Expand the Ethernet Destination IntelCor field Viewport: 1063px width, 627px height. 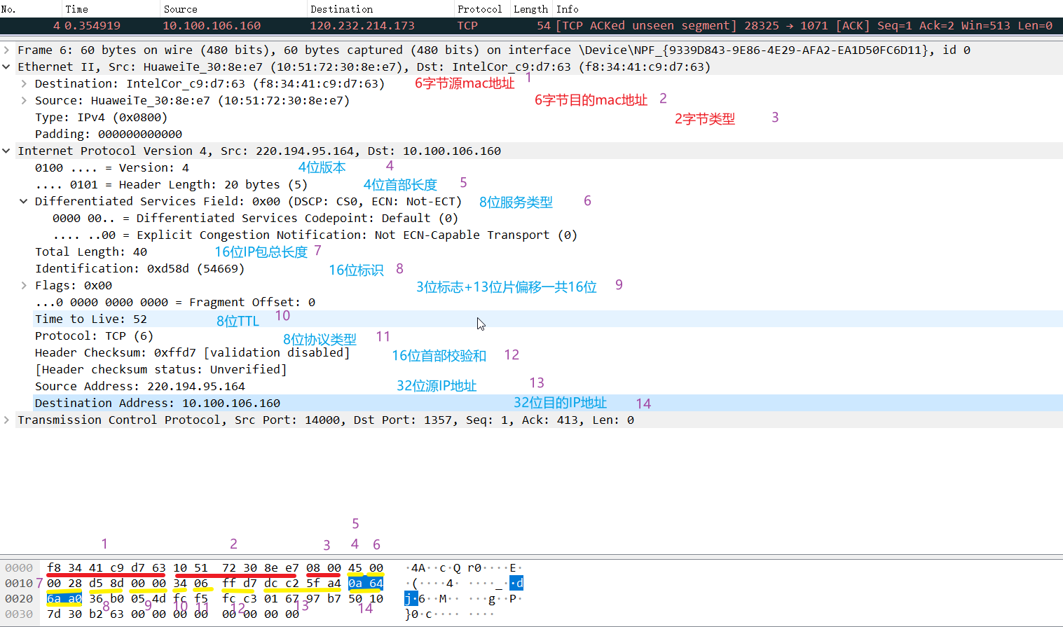point(24,84)
